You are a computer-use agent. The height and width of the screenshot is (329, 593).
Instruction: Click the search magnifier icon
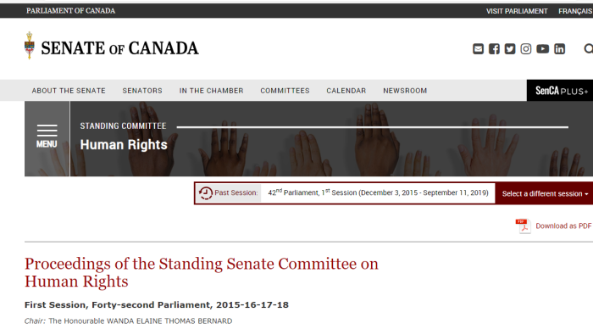coord(589,49)
